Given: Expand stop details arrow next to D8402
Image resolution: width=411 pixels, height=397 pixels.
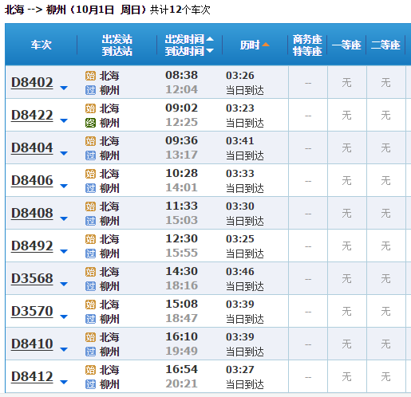Looking at the screenshot, I should pos(64,88).
